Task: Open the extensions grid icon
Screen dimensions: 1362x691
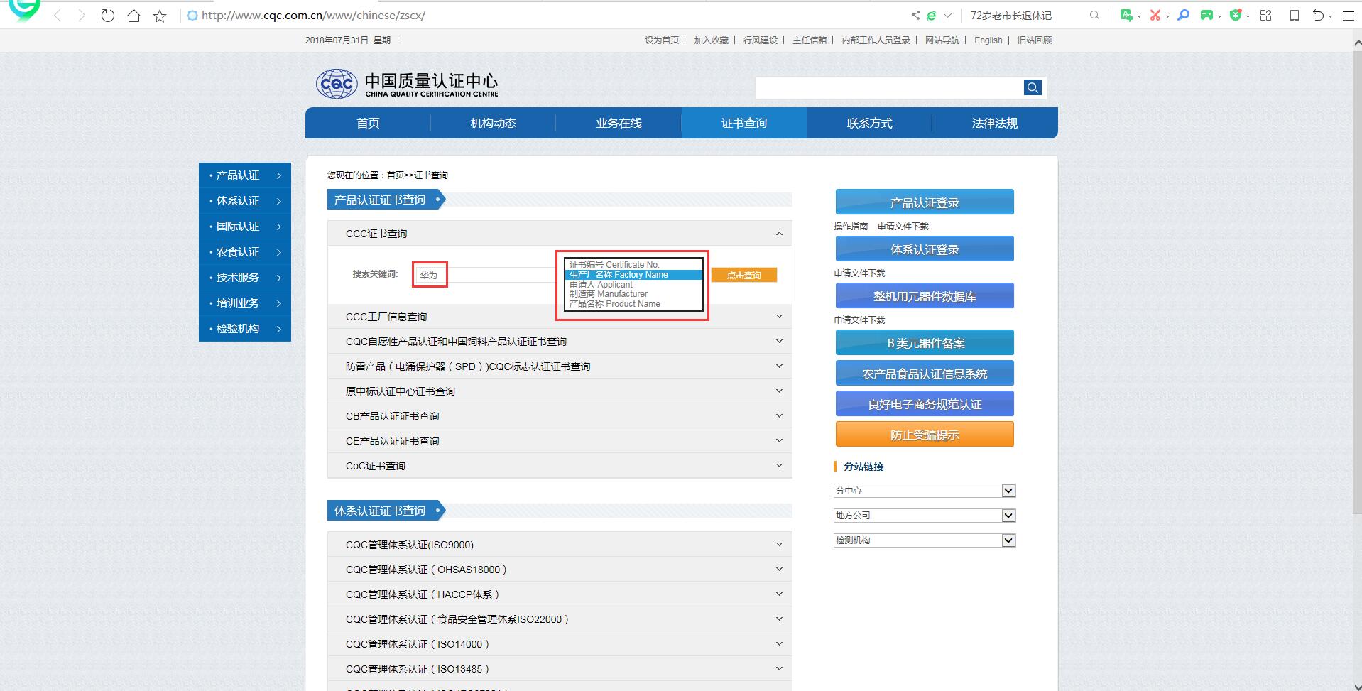Action: tap(1265, 15)
